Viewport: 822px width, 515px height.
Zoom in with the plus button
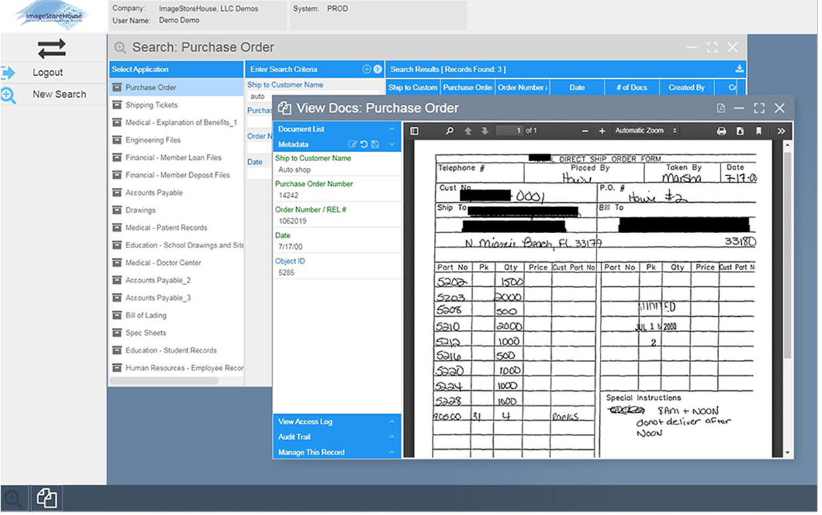[x=602, y=130]
